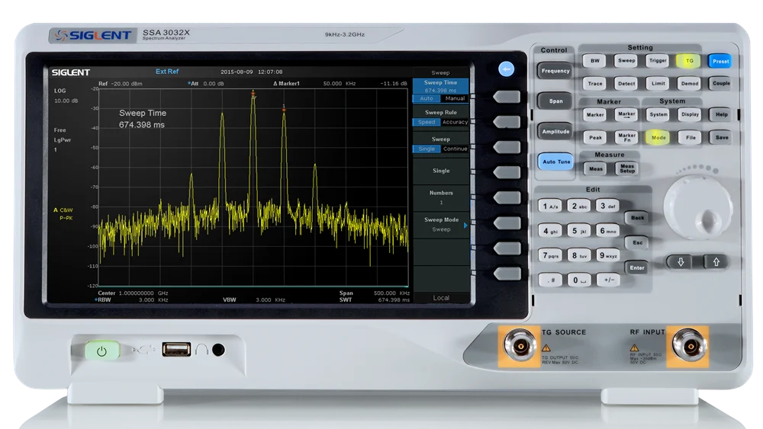Click the Help key

coord(721,114)
